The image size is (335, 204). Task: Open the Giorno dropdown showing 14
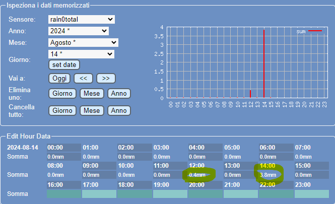81,54
